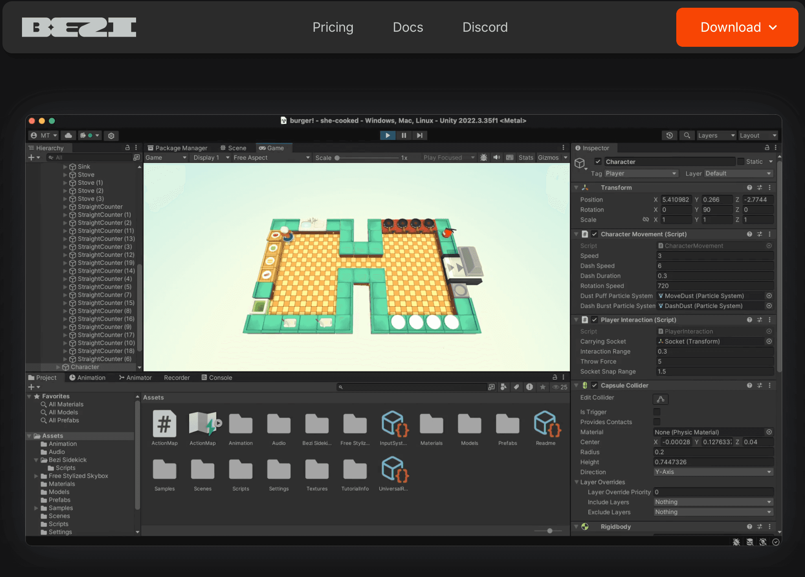
Task: Click the orange Download button
Action: pos(737,27)
